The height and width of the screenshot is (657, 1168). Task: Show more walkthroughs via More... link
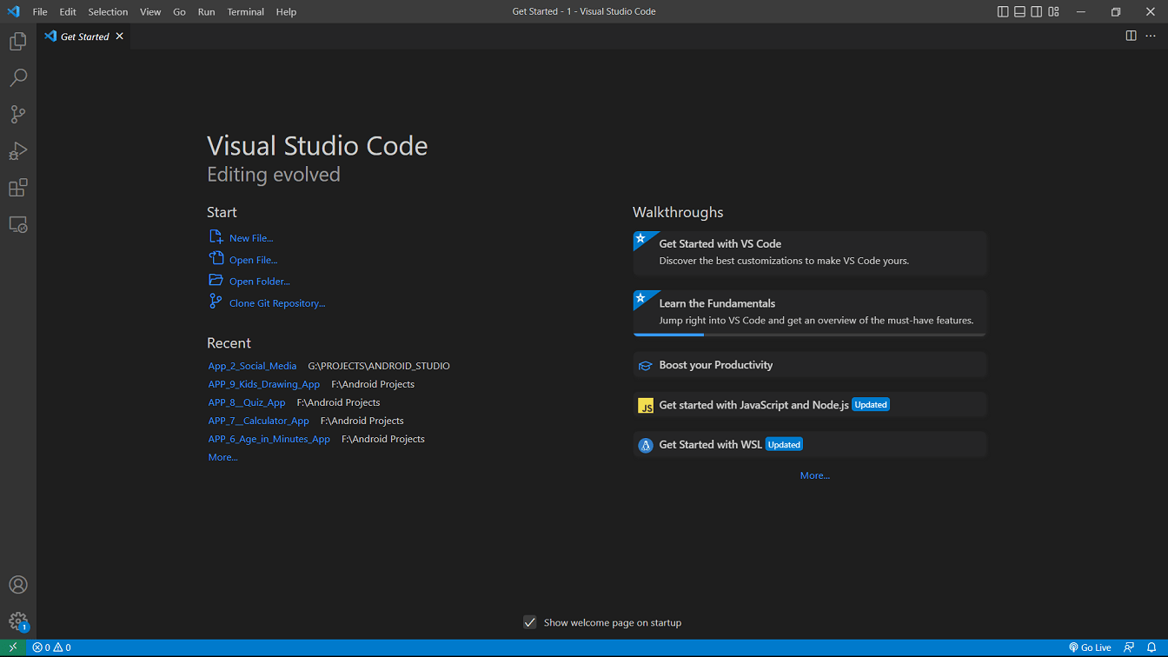coord(815,475)
